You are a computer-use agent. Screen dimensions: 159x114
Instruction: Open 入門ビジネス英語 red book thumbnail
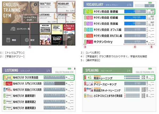pyautogui.click(x=69, y=29)
